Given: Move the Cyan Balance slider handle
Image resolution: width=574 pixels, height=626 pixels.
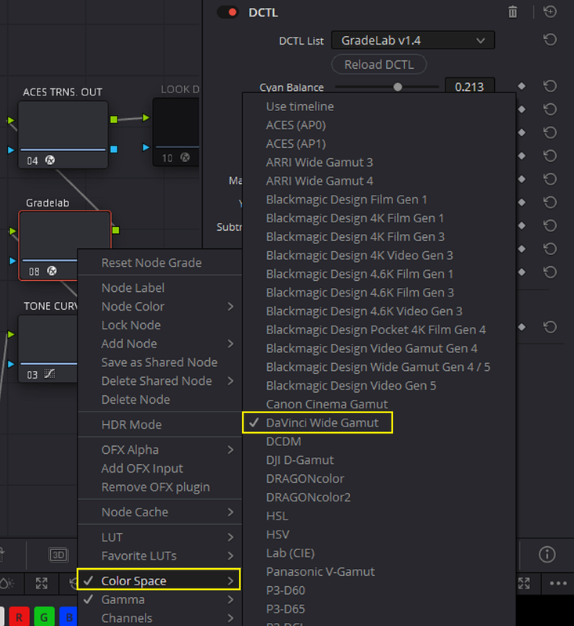Looking at the screenshot, I should point(398,87).
